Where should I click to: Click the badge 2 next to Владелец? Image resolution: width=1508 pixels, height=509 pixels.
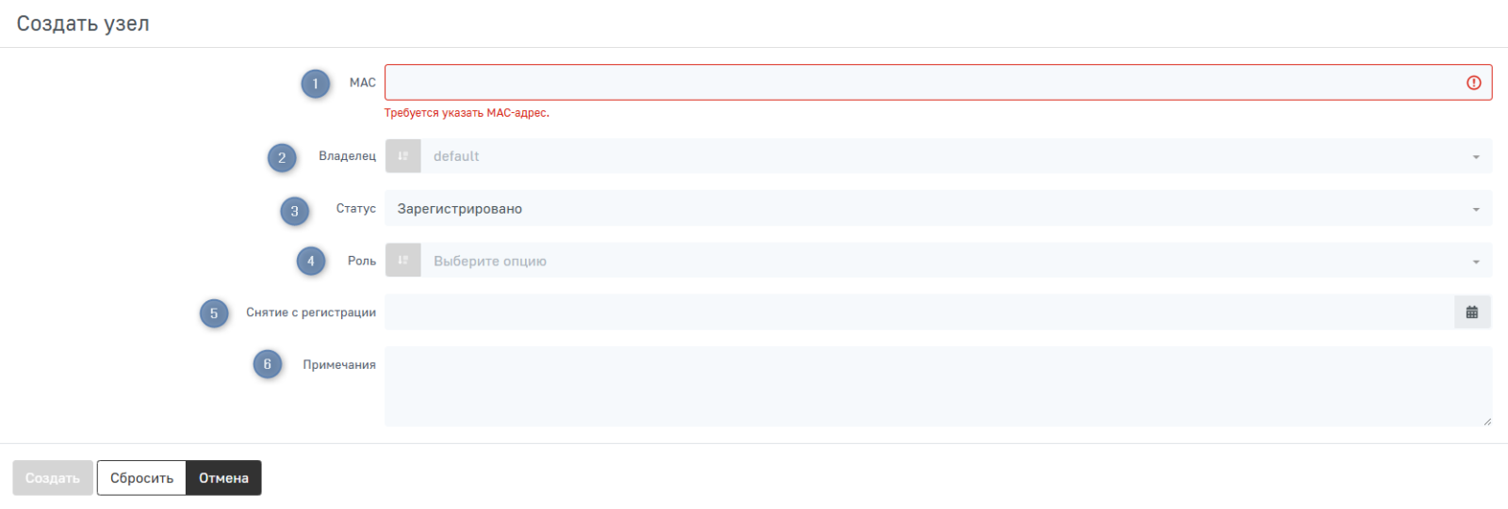coord(282,158)
